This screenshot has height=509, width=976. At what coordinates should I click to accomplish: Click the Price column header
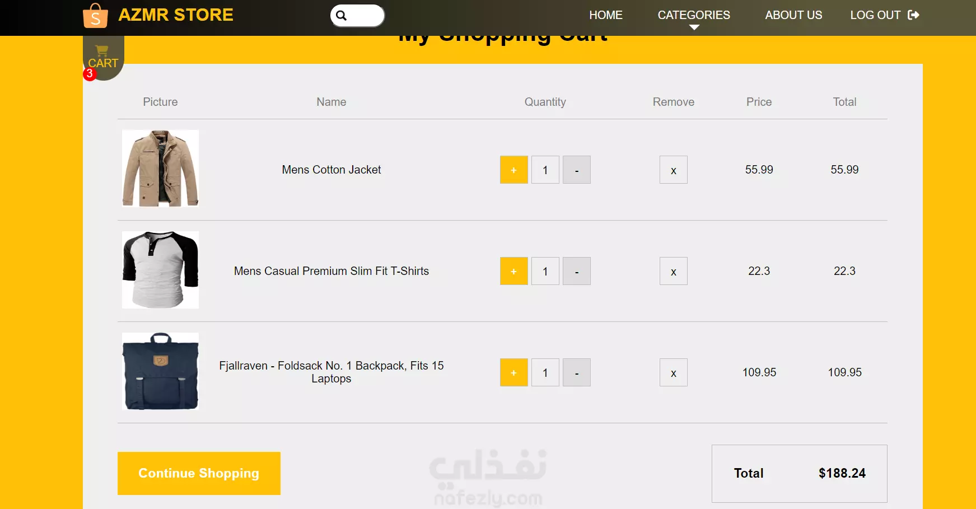point(759,102)
